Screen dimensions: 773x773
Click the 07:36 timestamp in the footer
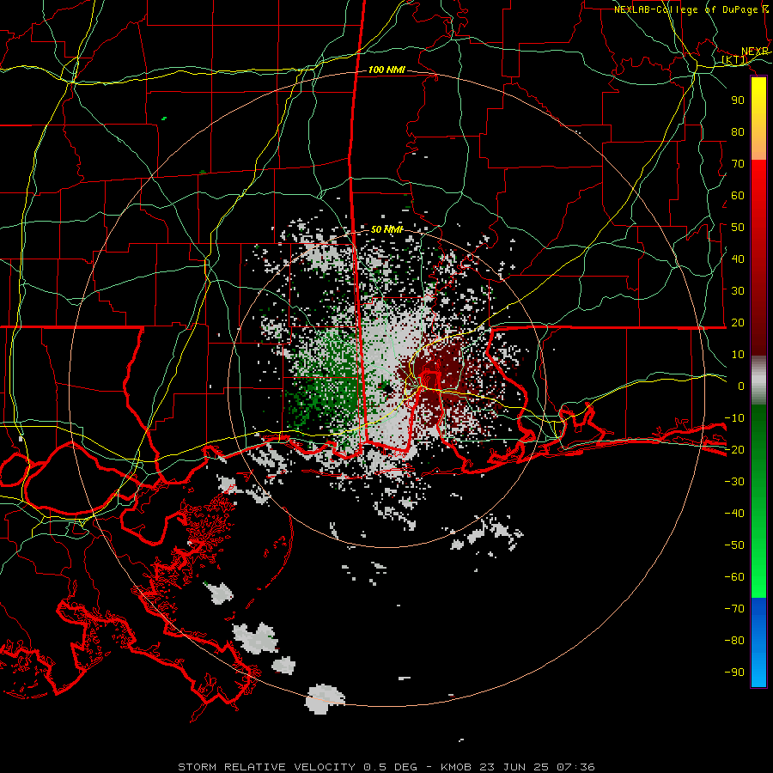575,767
